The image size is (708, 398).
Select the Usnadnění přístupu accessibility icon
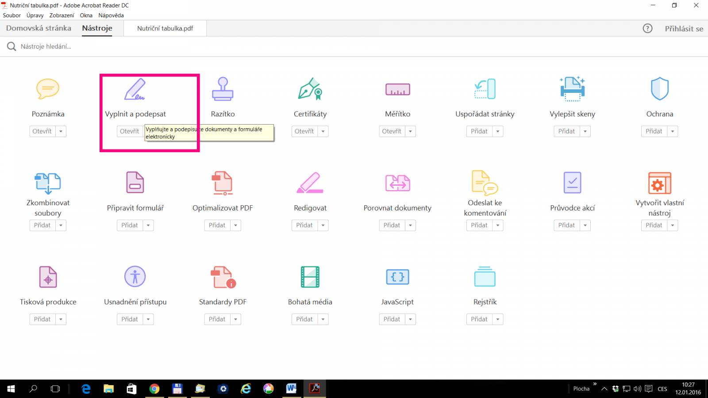point(135,277)
